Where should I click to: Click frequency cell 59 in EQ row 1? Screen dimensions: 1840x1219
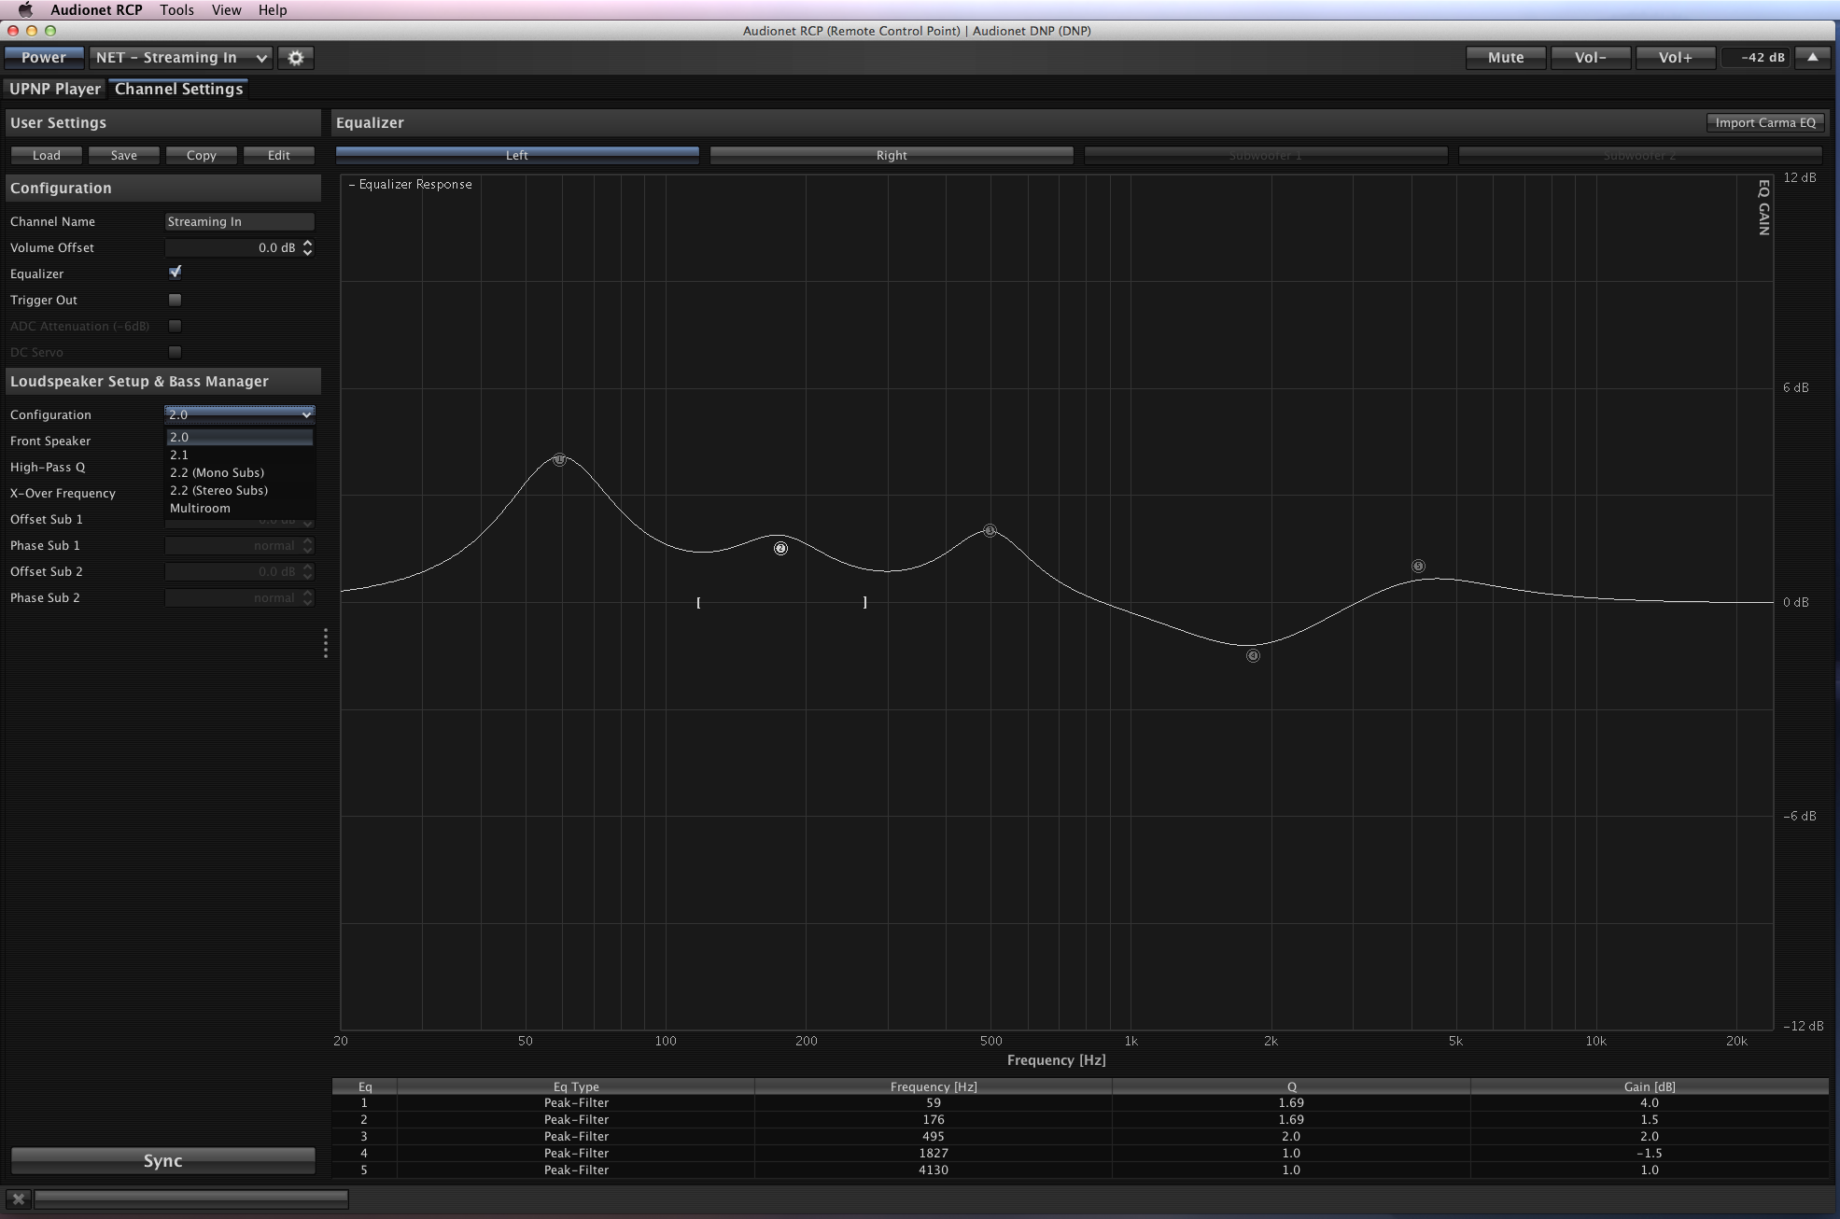click(x=934, y=1102)
